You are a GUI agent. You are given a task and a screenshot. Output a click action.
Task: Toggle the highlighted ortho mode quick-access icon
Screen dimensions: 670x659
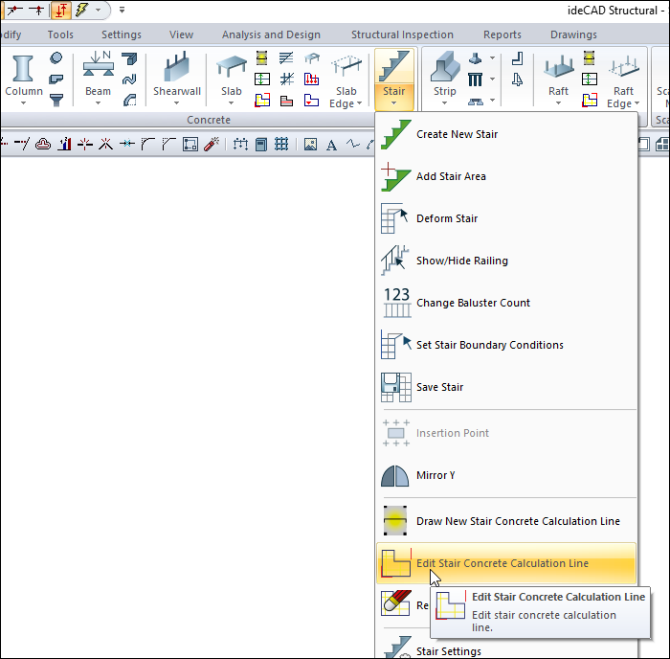[59, 10]
